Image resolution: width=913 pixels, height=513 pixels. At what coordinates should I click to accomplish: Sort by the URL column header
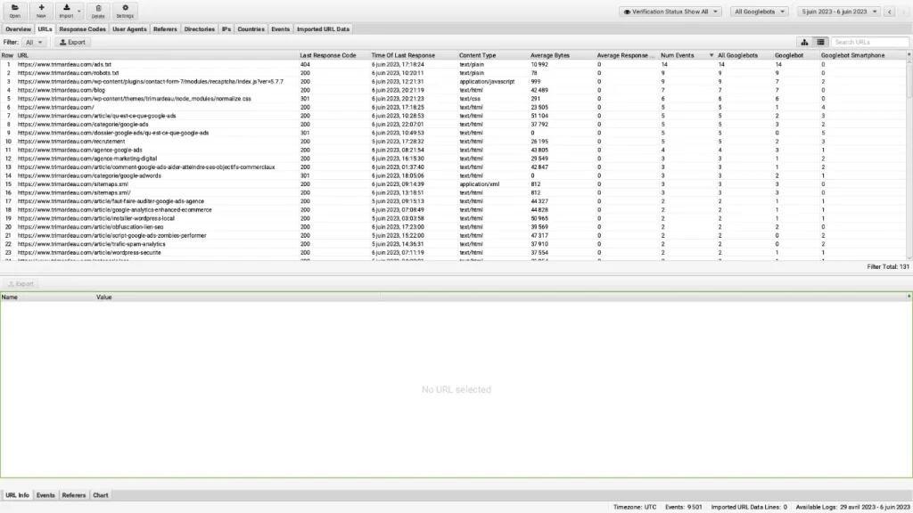[x=157, y=55]
